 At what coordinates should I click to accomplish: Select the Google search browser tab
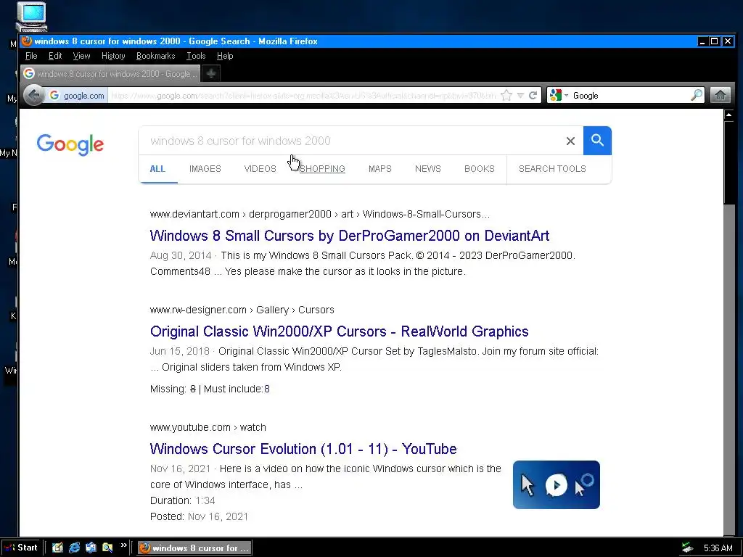110,73
